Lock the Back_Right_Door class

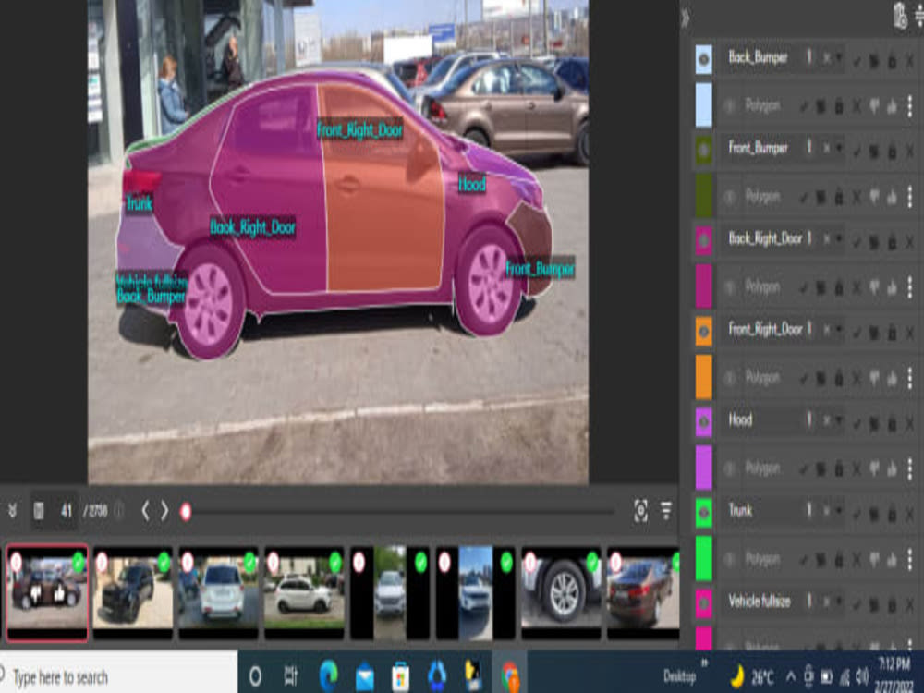click(893, 241)
